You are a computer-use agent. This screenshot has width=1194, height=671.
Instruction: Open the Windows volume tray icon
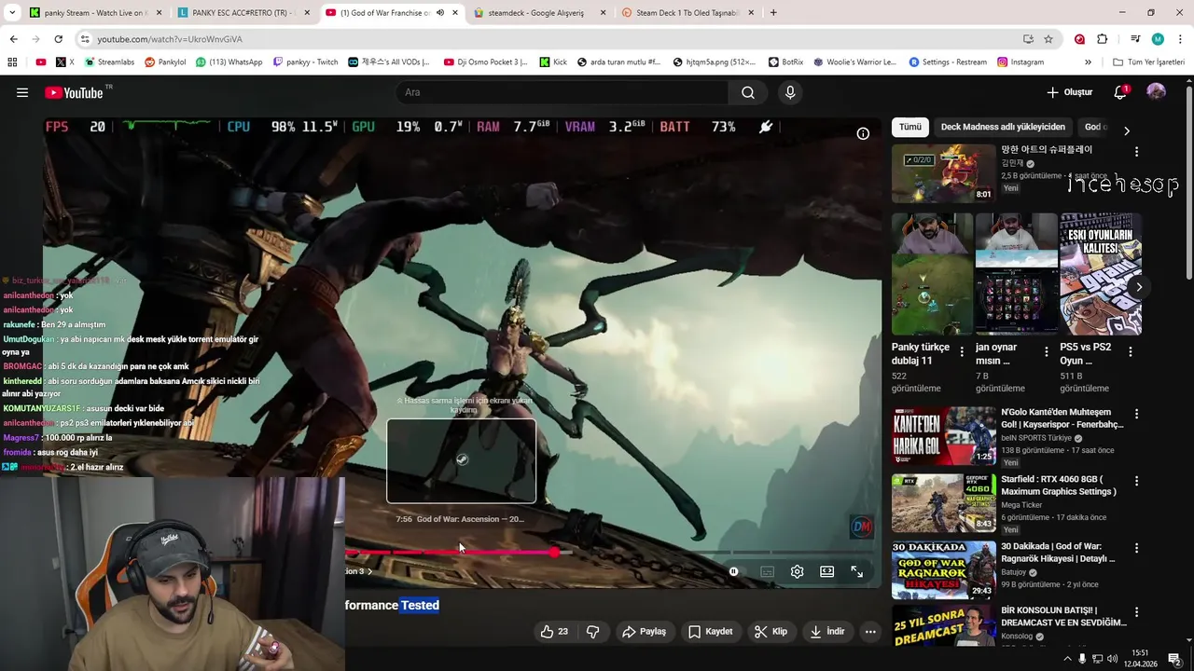click(1113, 659)
